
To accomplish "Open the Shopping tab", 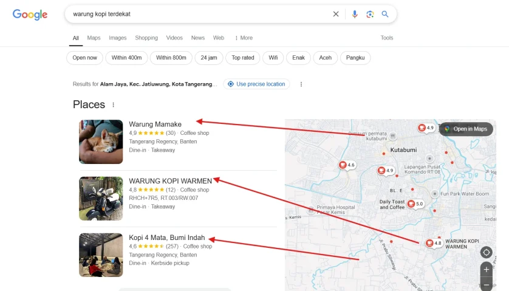I will (146, 38).
